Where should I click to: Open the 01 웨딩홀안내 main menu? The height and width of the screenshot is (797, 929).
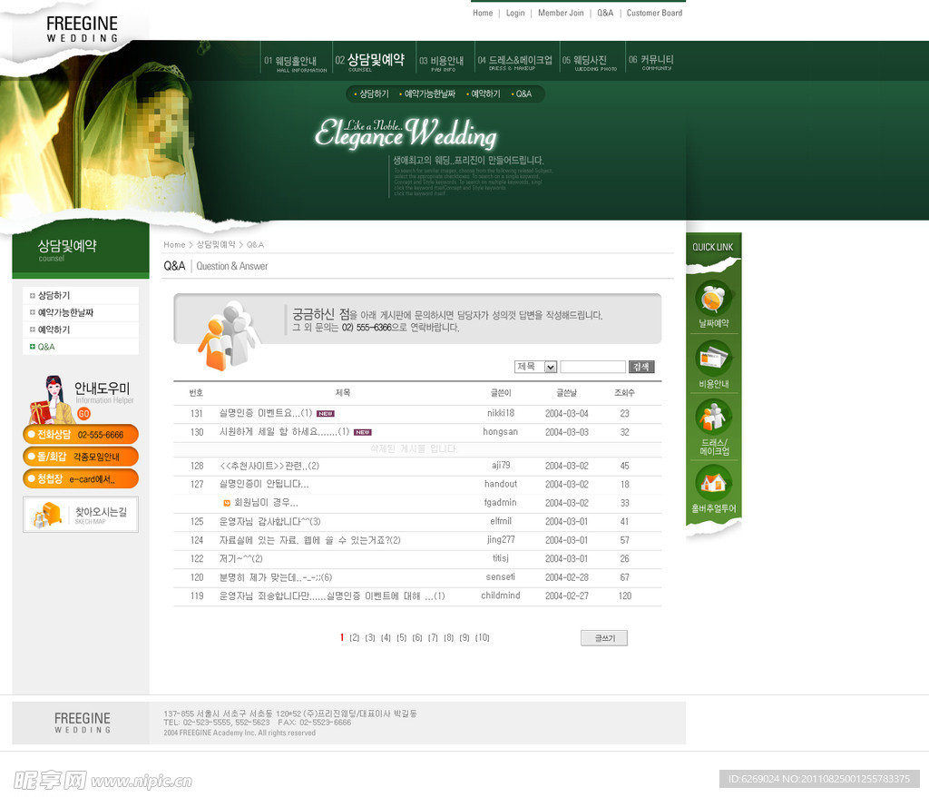(296, 63)
